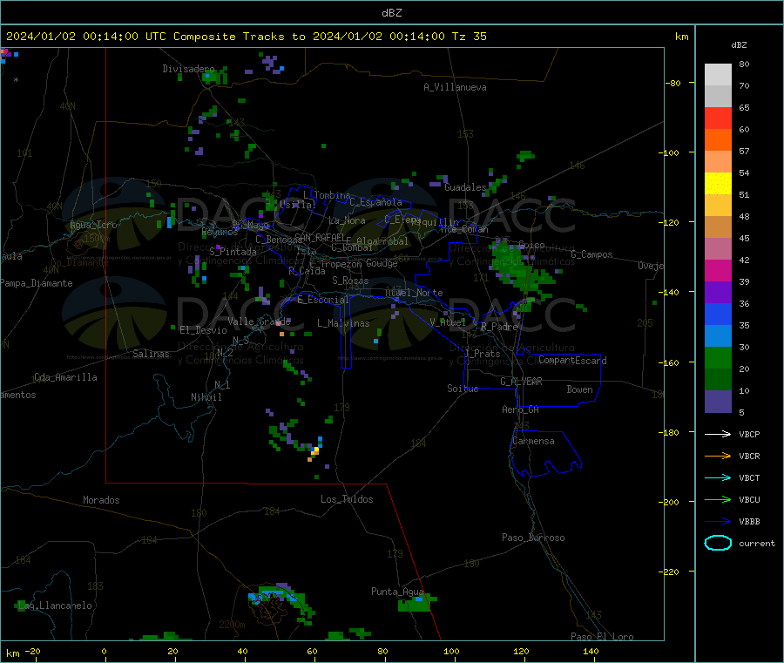Click the 'Morados' map label
Image resolution: width=784 pixels, height=663 pixels.
tap(102, 500)
